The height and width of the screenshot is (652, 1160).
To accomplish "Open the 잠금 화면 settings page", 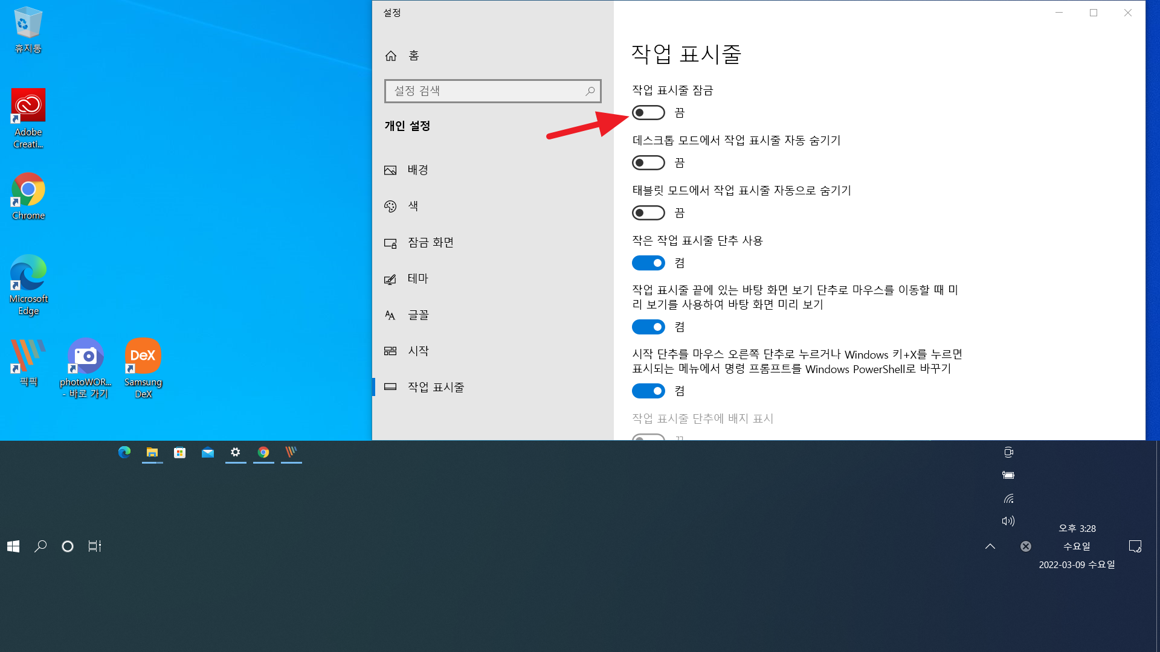I will 430,243.
